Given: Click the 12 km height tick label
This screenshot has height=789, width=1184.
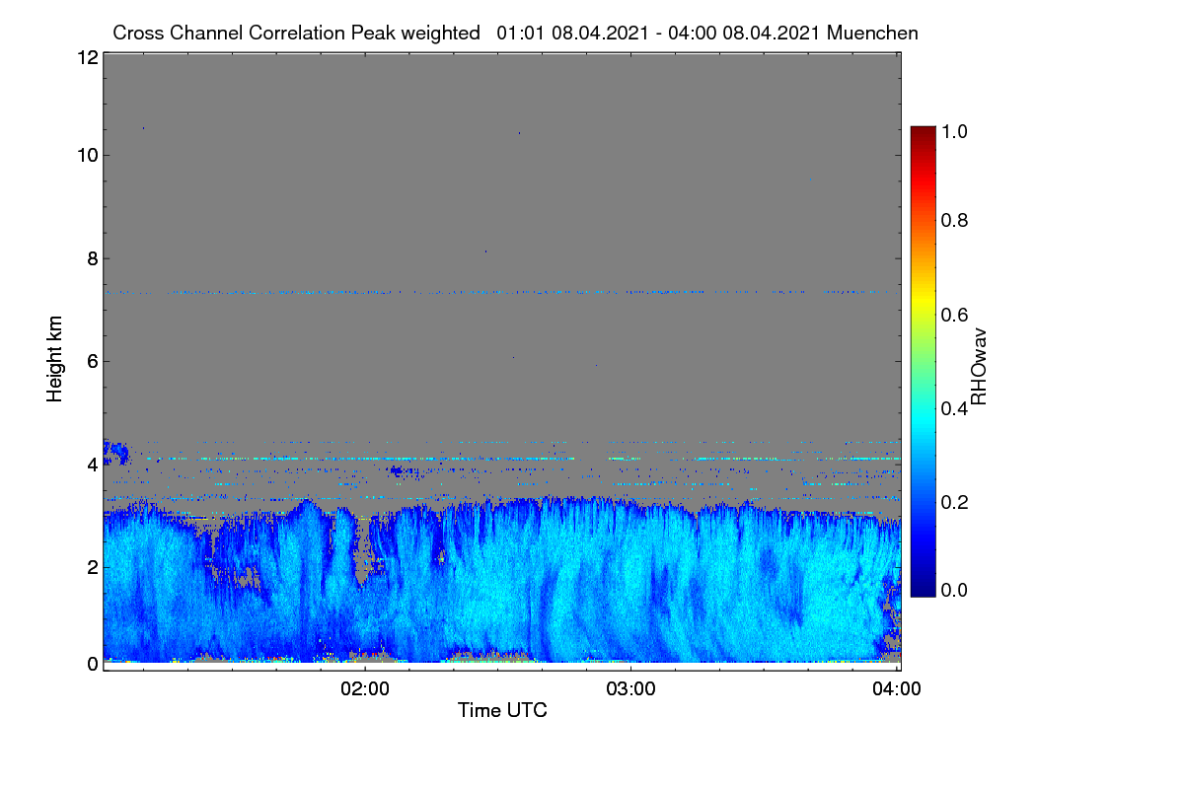Looking at the screenshot, I should point(87,57).
